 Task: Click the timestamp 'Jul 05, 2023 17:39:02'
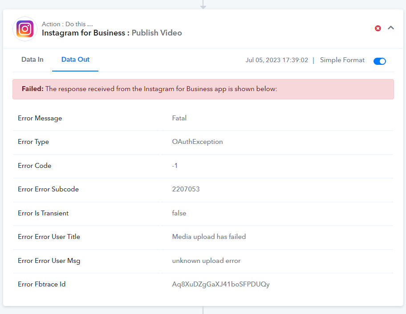click(277, 60)
